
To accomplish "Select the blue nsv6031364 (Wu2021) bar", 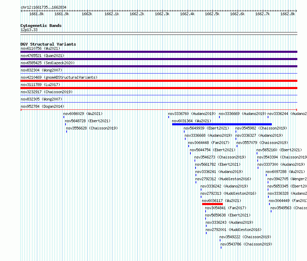I will pyautogui.click(x=222, y=124).
